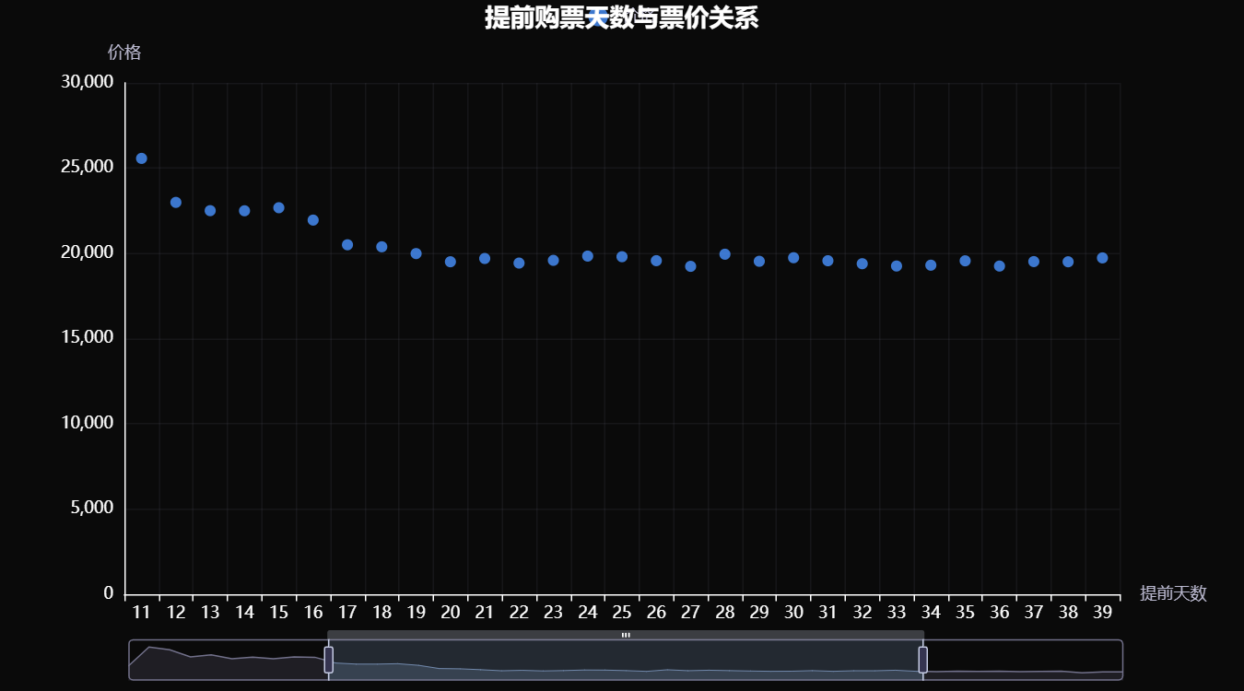Click the x-axis label 11
This screenshot has height=691, width=1244.
point(141,613)
